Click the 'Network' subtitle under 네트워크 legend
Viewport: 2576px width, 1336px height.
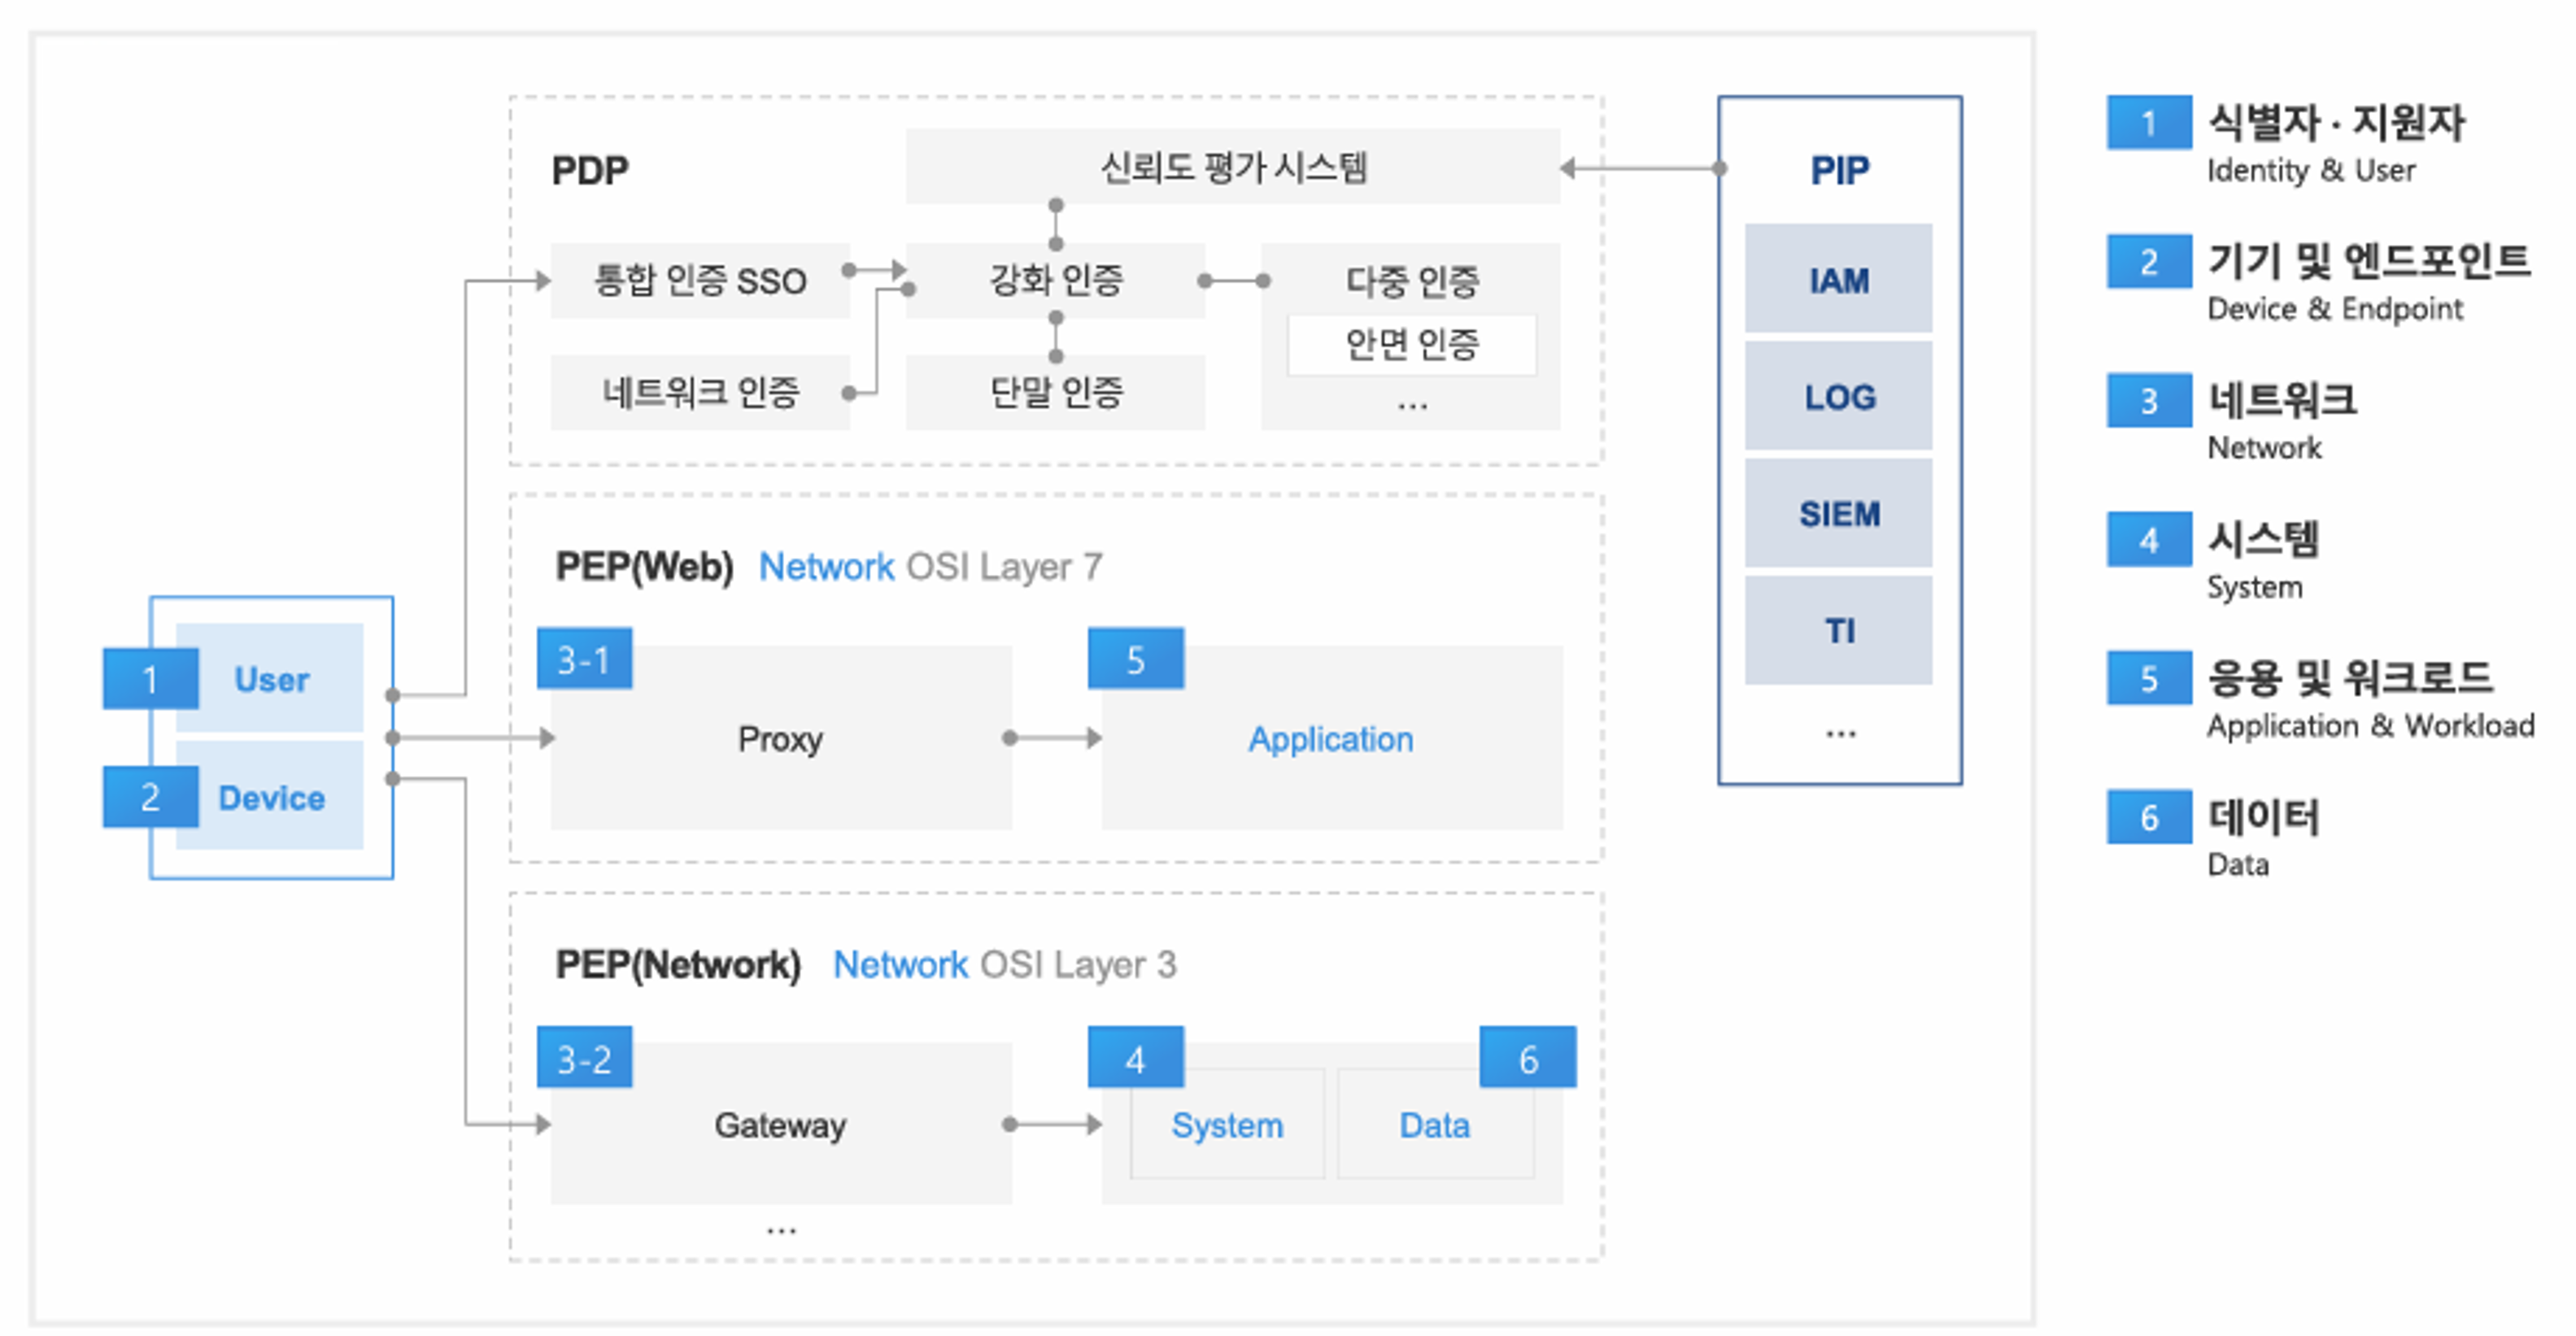click(x=2264, y=448)
